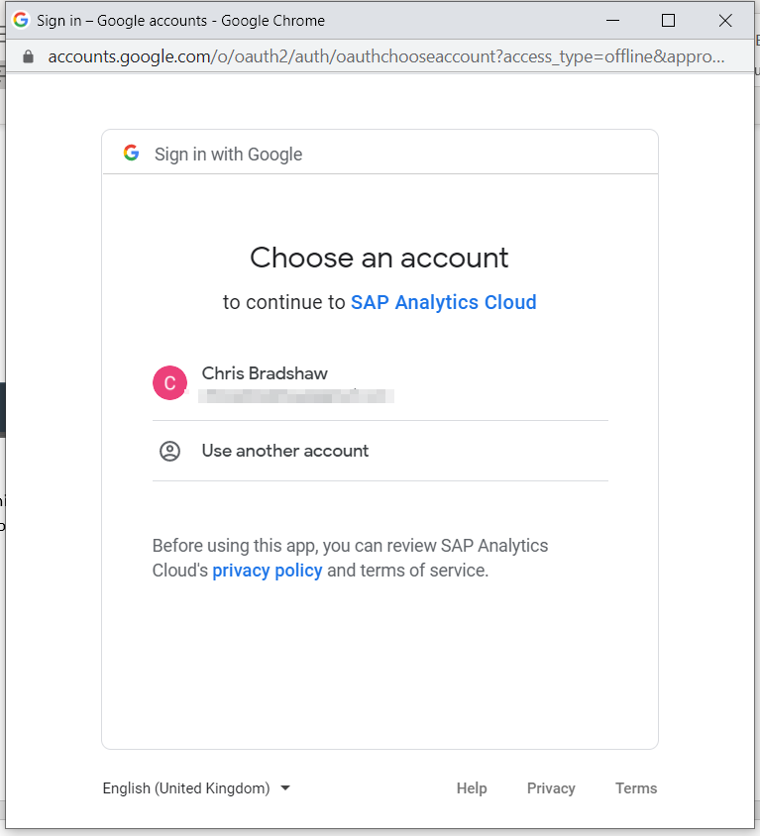This screenshot has height=836, width=760.
Task: Minimize the Chrome sign-in window
Action: (612, 20)
